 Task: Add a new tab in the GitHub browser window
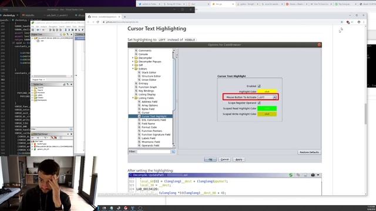coord(125,17)
